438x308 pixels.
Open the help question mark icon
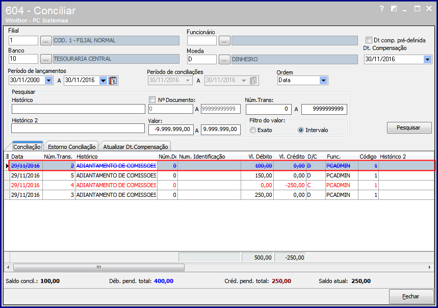point(381,9)
